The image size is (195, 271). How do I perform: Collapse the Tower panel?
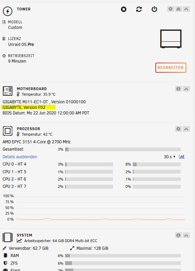coord(186,9)
